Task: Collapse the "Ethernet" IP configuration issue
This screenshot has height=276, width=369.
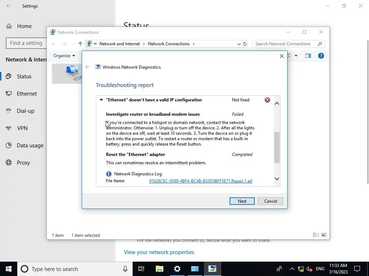Action: (101, 100)
